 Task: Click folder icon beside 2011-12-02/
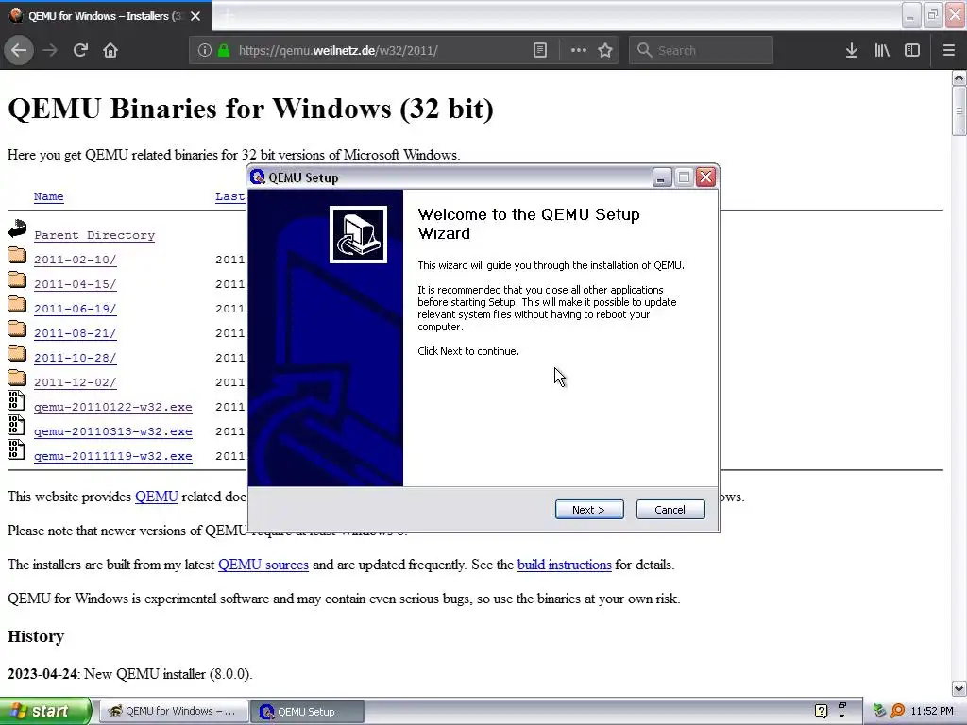(17, 378)
